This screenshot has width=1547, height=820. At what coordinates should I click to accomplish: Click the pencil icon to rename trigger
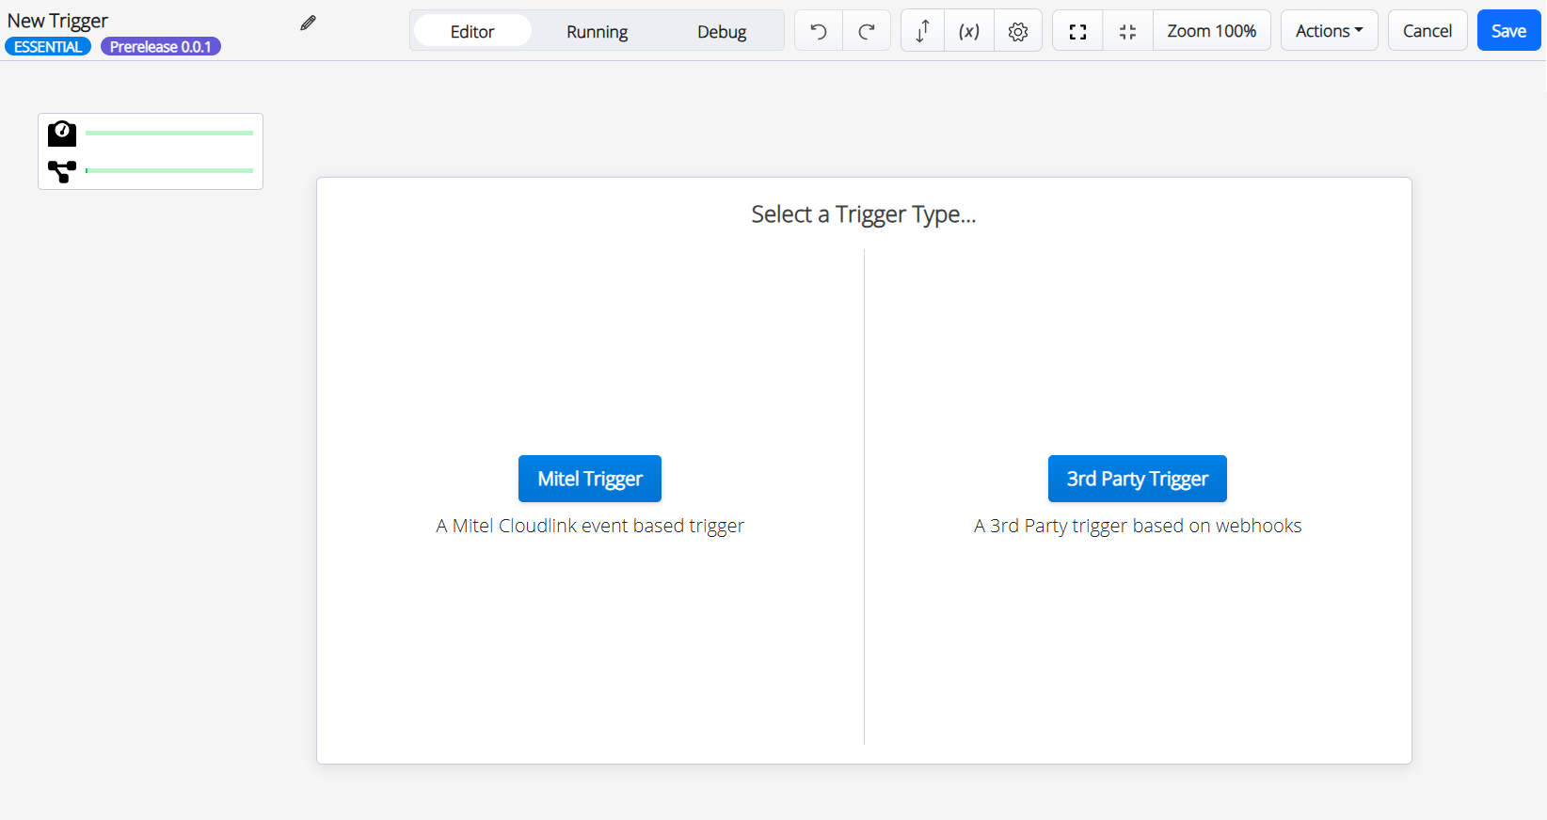[308, 23]
